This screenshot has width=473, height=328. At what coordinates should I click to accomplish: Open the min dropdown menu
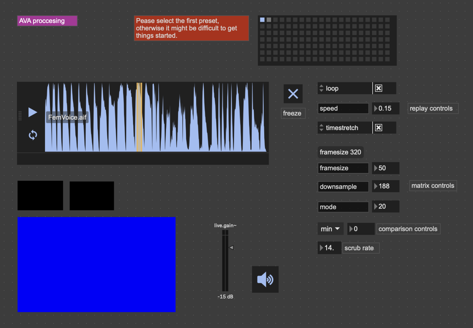(330, 229)
